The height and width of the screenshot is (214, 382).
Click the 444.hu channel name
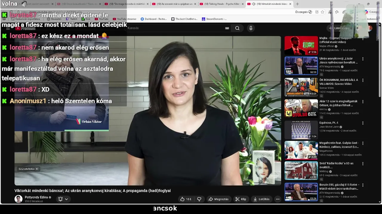(x=323, y=109)
